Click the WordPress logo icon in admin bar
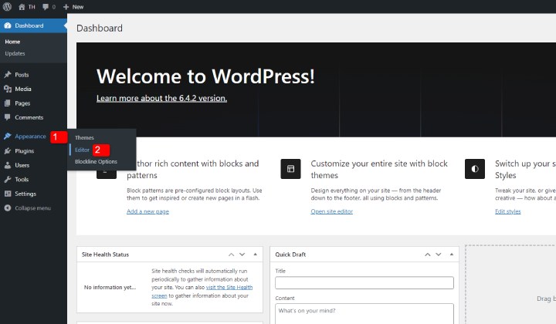Image resolution: width=556 pixels, height=324 pixels. point(8,5)
